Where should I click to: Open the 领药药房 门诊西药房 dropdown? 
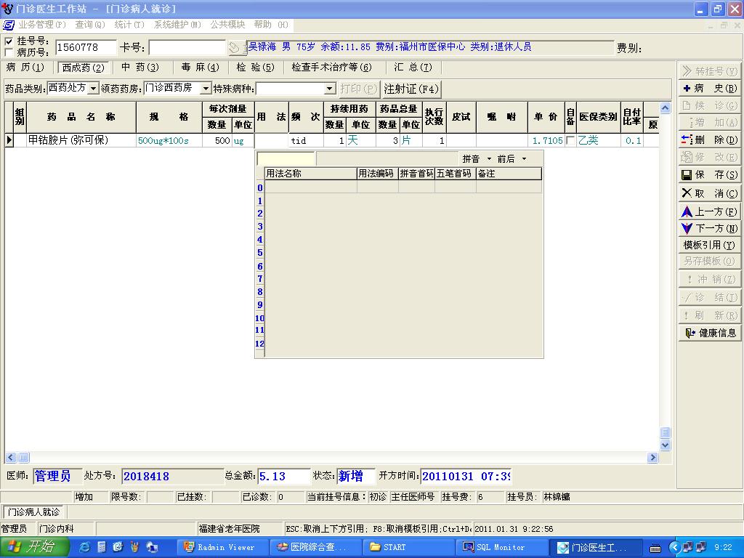(206, 89)
